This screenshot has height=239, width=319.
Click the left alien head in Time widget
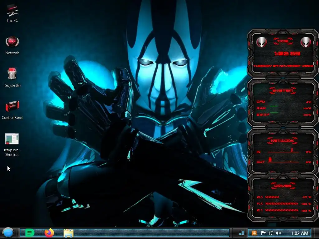[x=261, y=42]
